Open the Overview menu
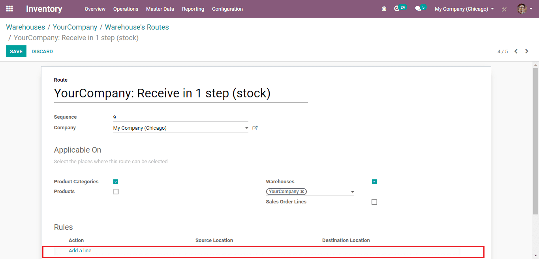Image resolution: width=539 pixels, height=259 pixels. point(95,9)
